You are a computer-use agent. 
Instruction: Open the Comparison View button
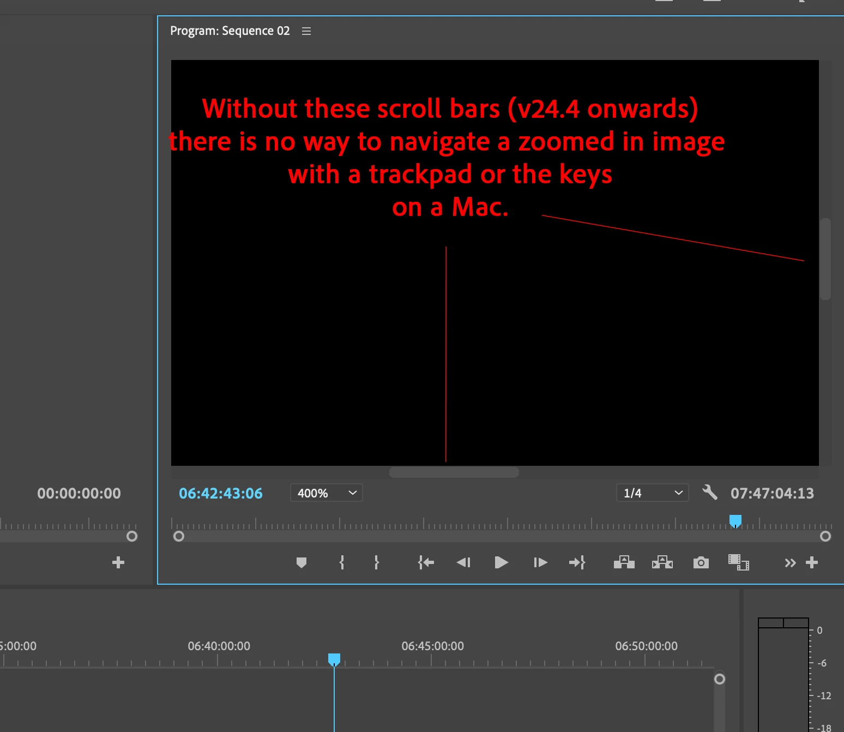point(739,562)
